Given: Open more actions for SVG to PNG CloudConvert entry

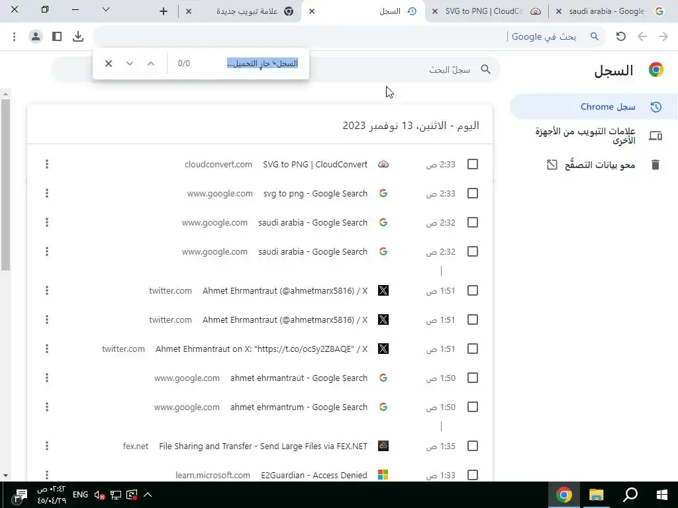Looking at the screenshot, I should click(x=47, y=164).
